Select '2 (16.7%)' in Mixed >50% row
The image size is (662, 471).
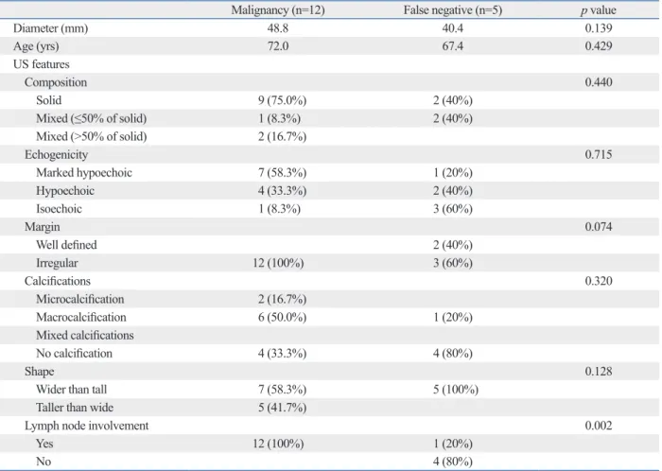282,137
